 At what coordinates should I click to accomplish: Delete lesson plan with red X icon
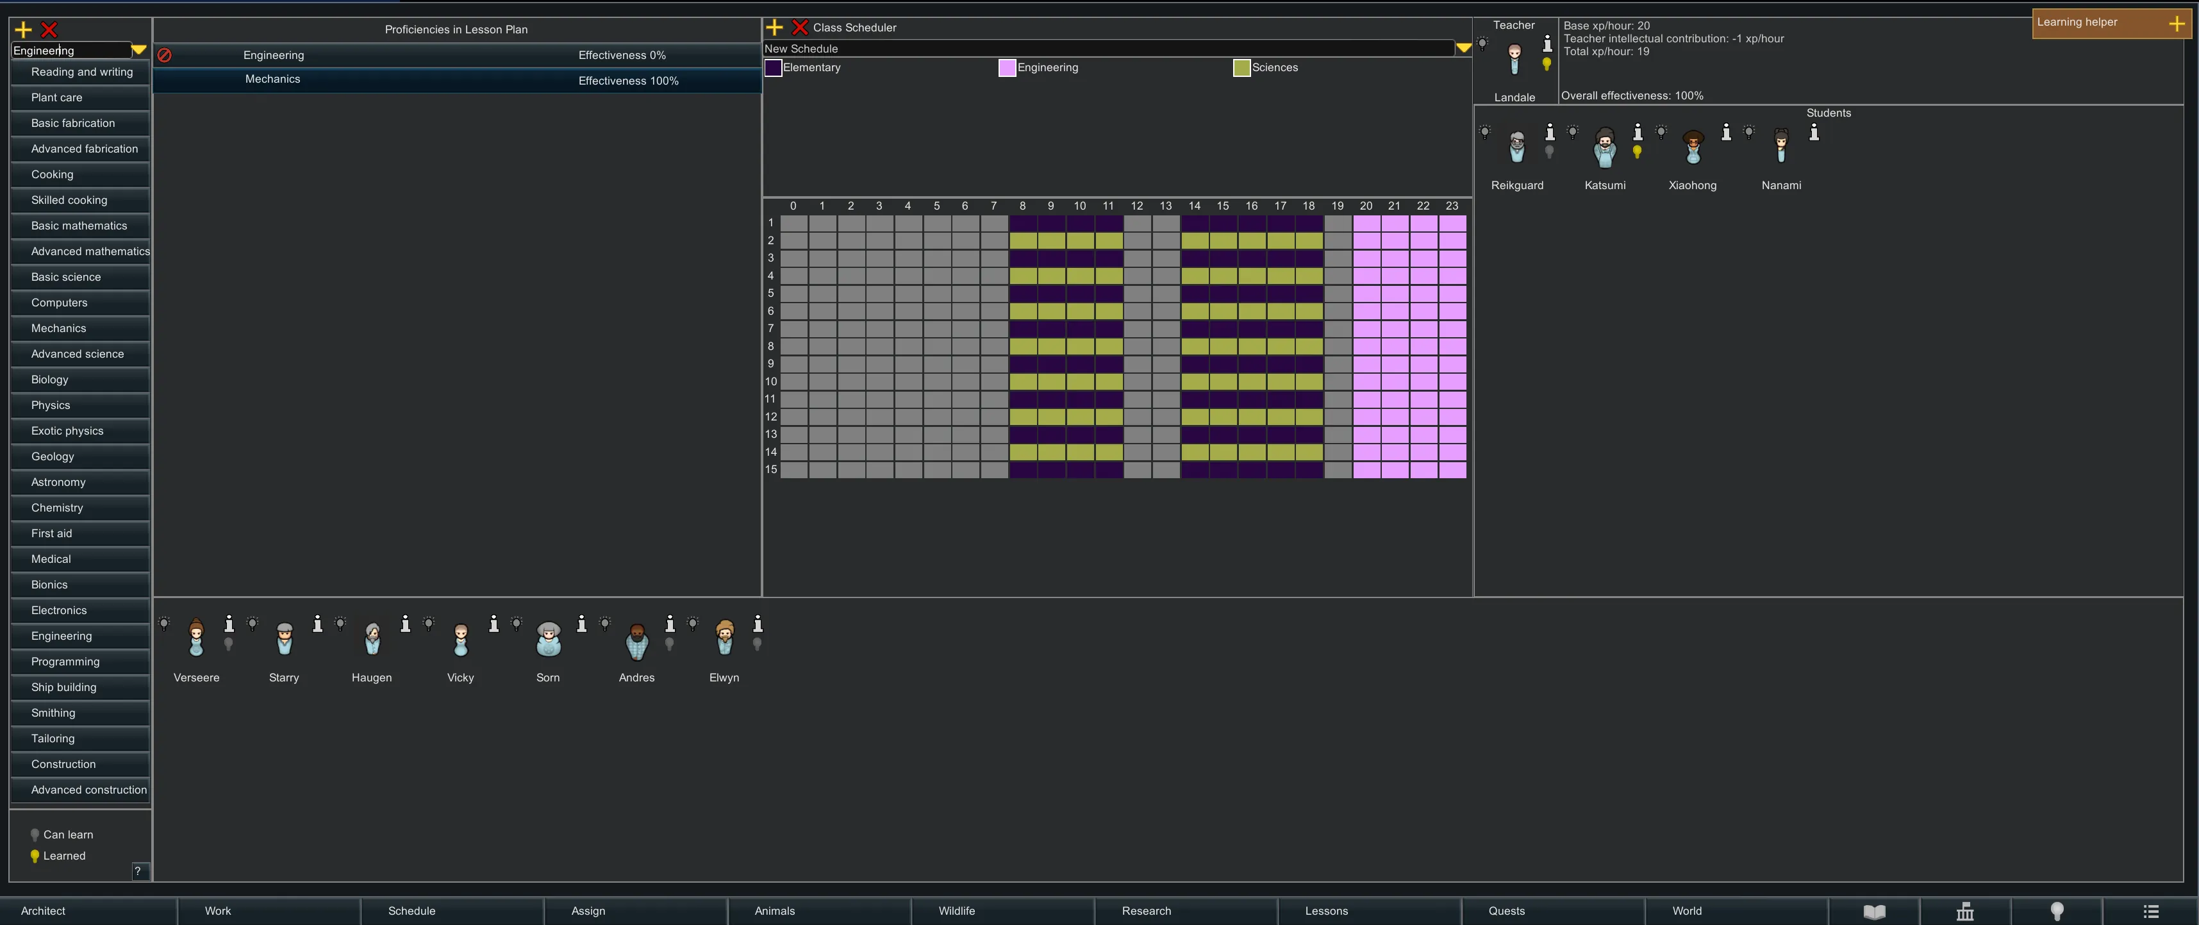49,30
